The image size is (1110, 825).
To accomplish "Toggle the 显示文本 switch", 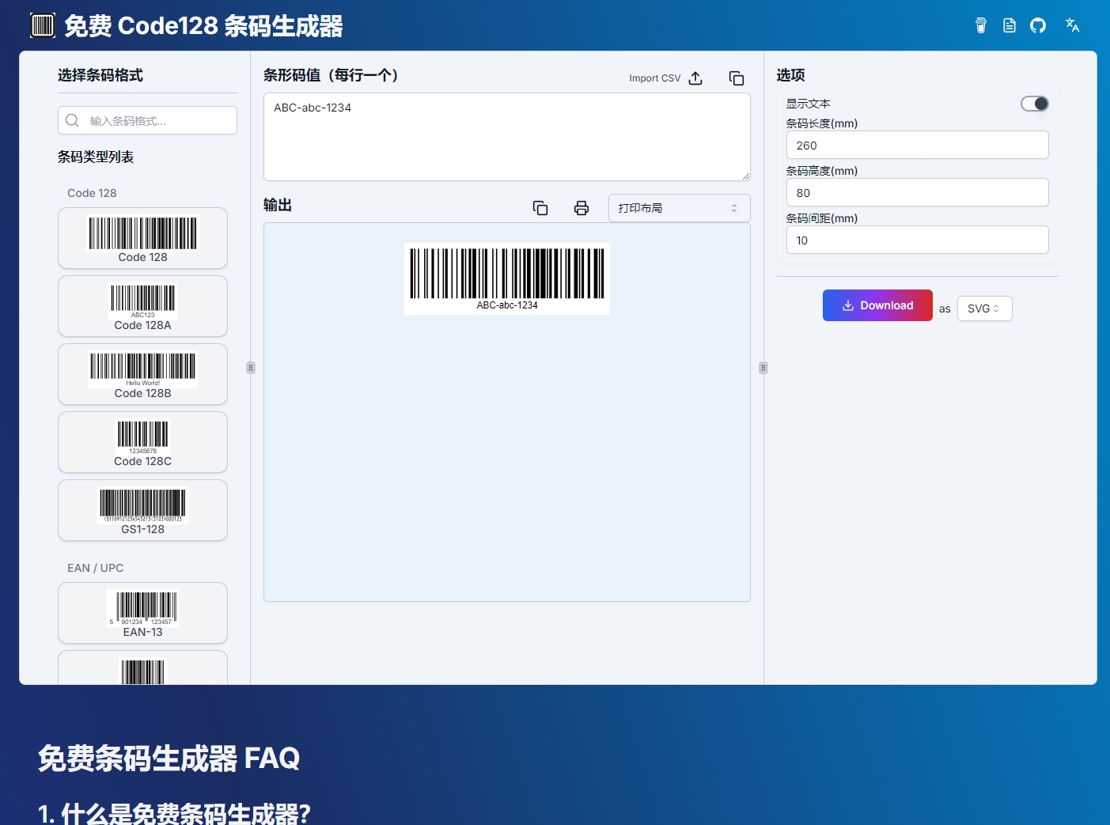I will coord(1035,104).
